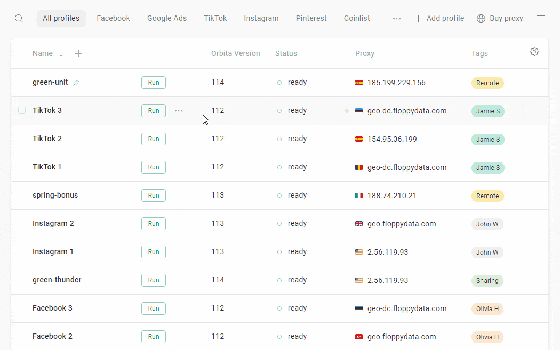560x350 pixels.
Task: Click the Italy flag for 188.74.210.21
Action: (359, 196)
